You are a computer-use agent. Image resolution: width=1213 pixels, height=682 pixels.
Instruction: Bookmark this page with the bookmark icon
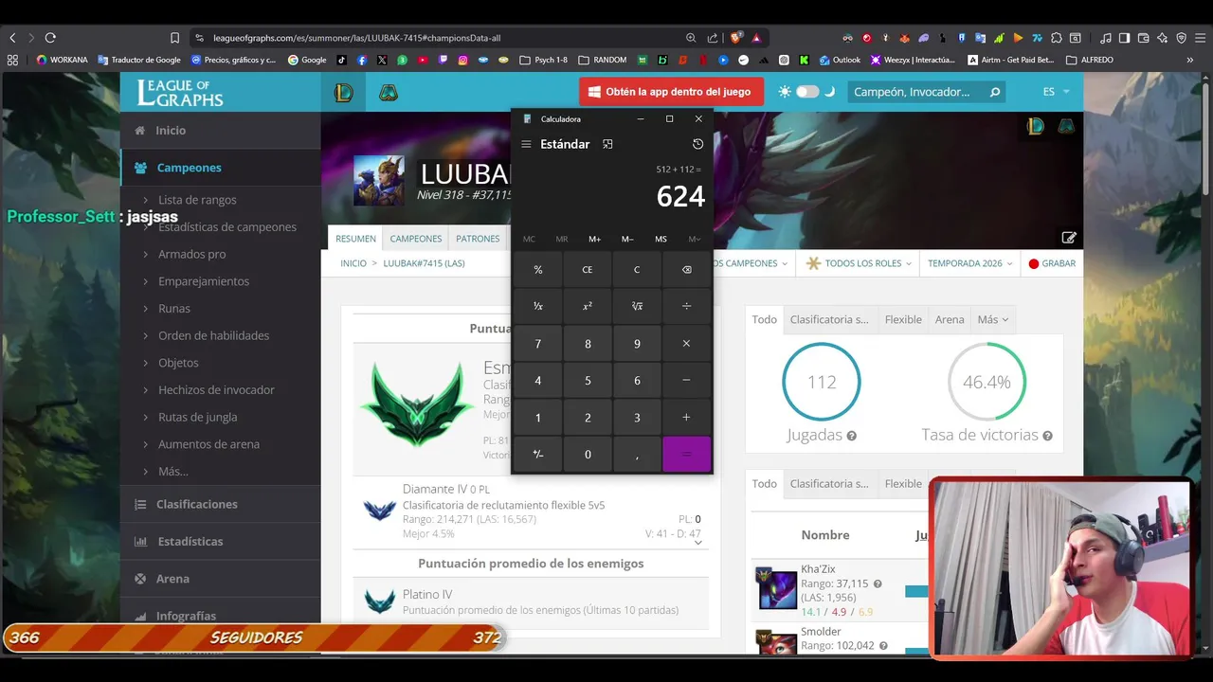(174, 38)
